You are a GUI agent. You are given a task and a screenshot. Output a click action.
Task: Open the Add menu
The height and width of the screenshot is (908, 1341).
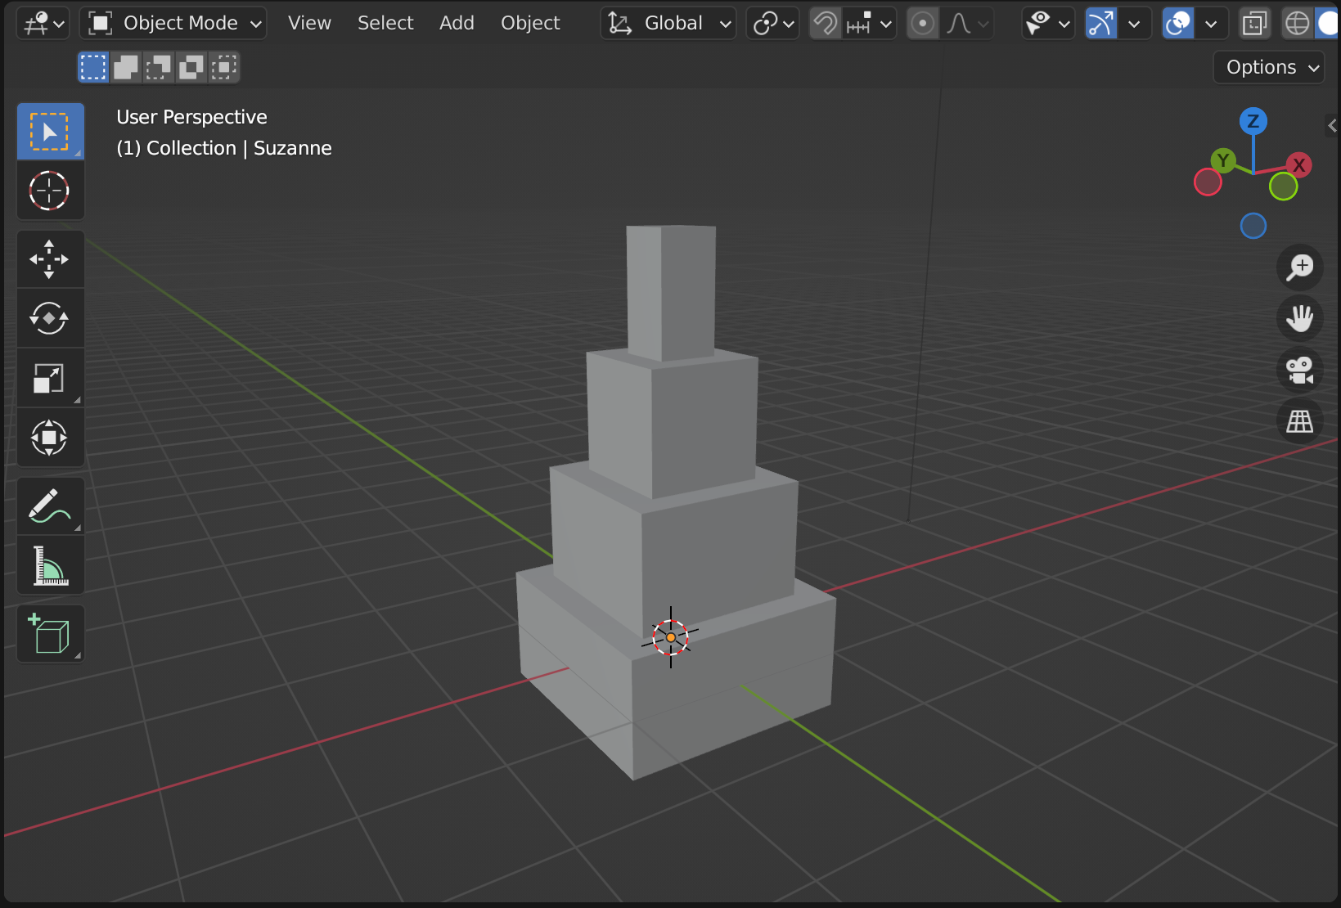point(457,24)
